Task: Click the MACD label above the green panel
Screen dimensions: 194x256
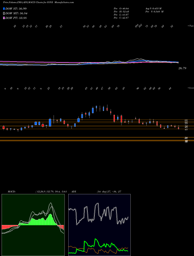Action: pos(11,192)
